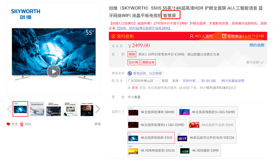Open the 预约说明 reservation instructions link

257,45
